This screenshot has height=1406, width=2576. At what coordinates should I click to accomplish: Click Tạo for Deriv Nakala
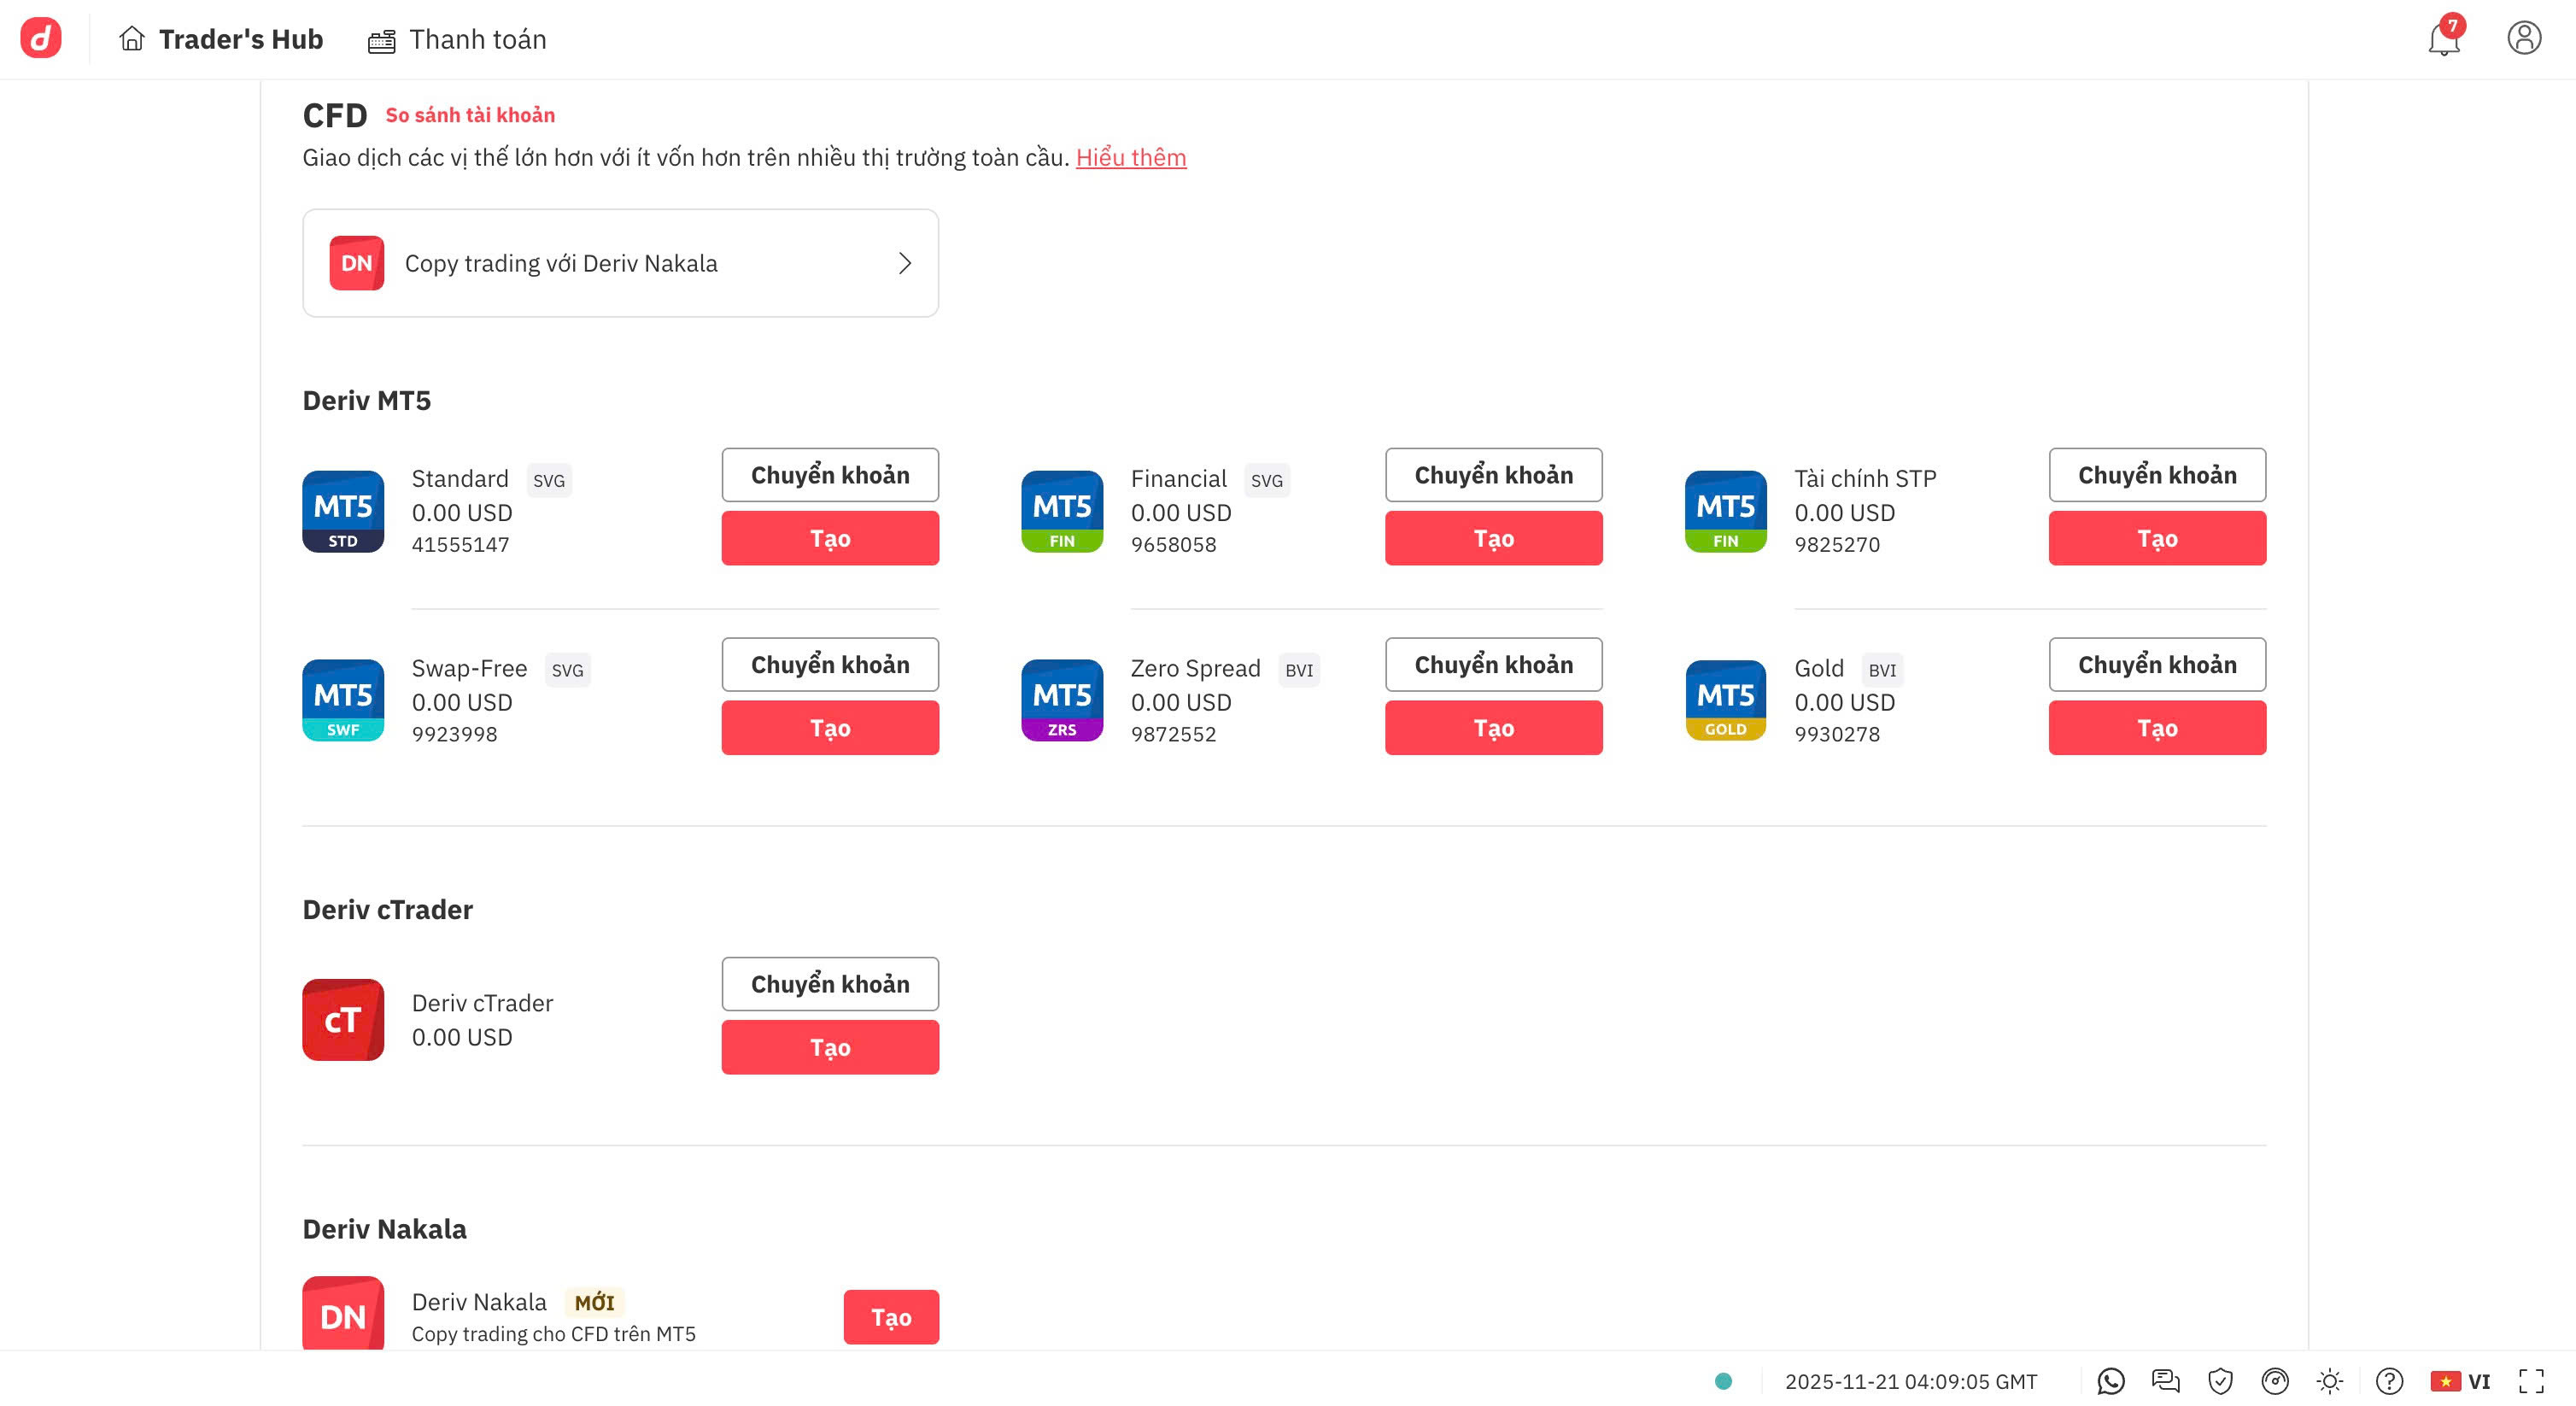(x=890, y=1316)
